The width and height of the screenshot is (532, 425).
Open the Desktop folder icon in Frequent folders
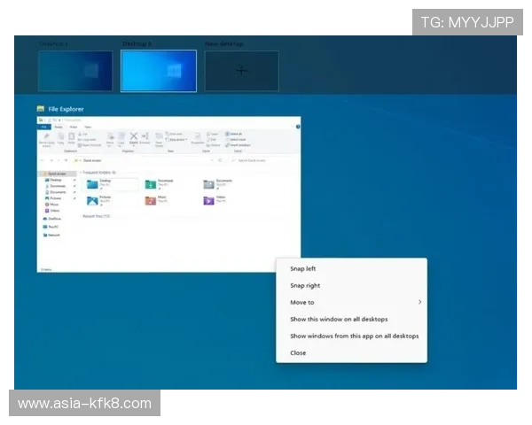click(92, 183)
